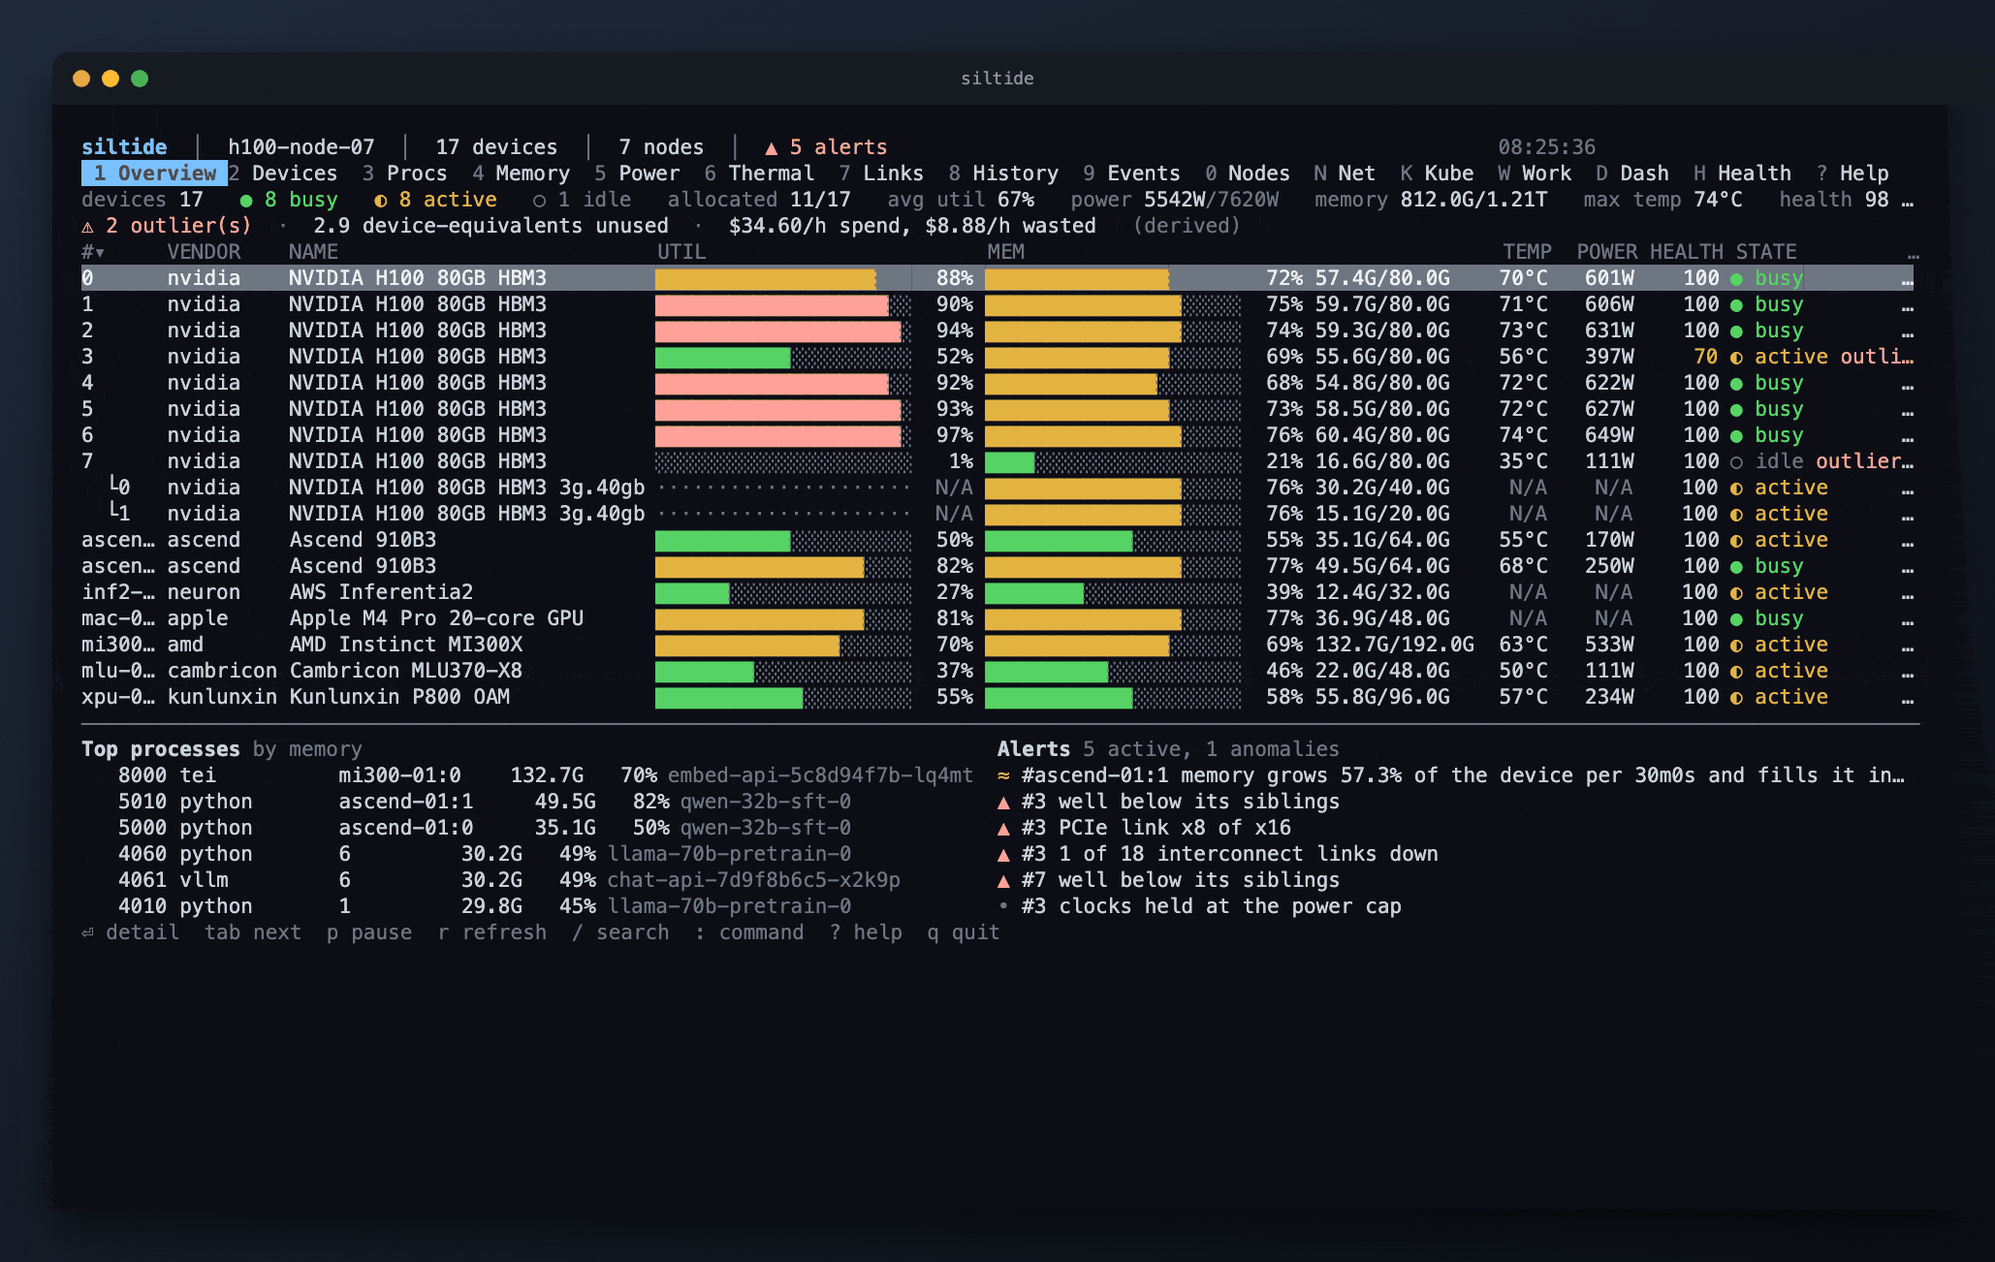Screen dimensions: 1995x1262
Task: Switch to the H Health tab
Action: tap(1742, 174)
